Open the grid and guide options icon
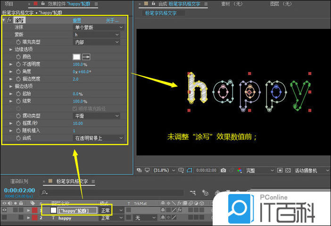331x226 pixels. 181,170
